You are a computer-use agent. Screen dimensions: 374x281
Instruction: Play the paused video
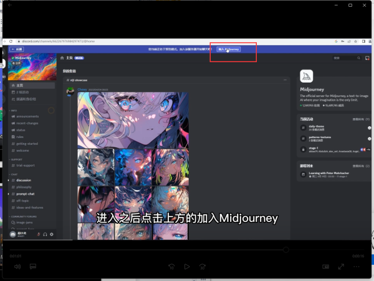tap(187, 267)
